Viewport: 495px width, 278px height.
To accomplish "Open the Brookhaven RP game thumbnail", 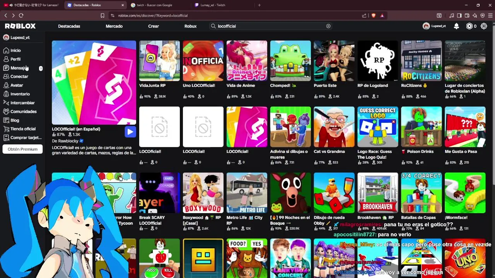I will pos(378,193).
